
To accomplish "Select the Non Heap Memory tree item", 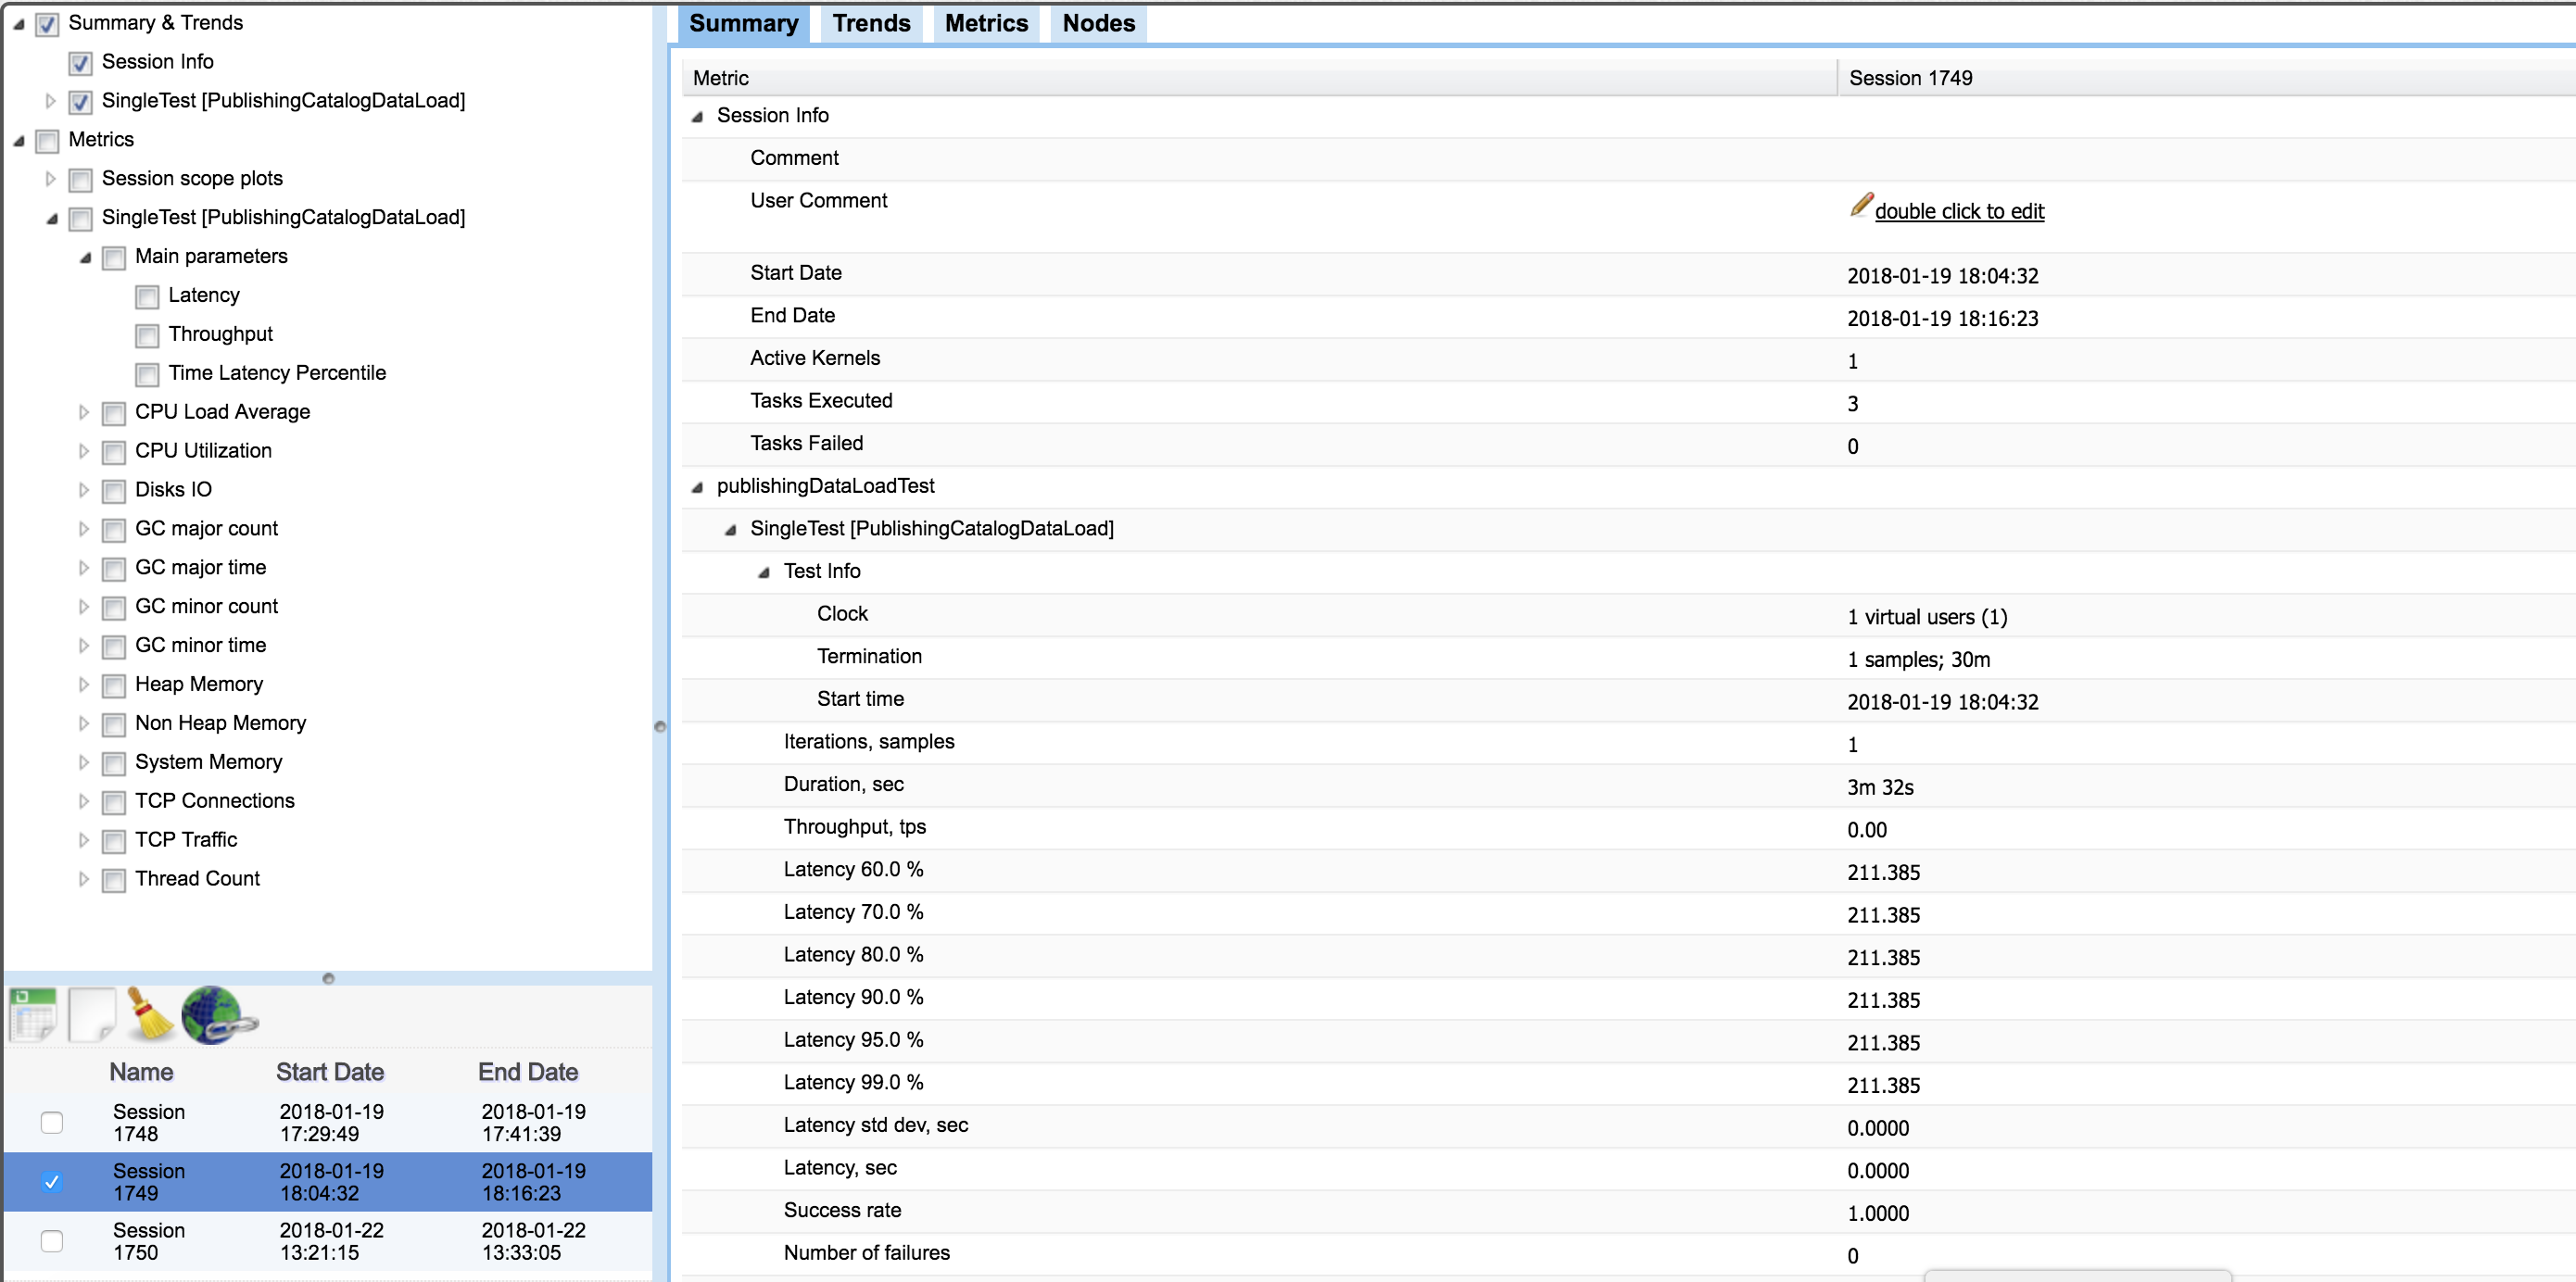I will pyautogui.click(x=221, y=723).
